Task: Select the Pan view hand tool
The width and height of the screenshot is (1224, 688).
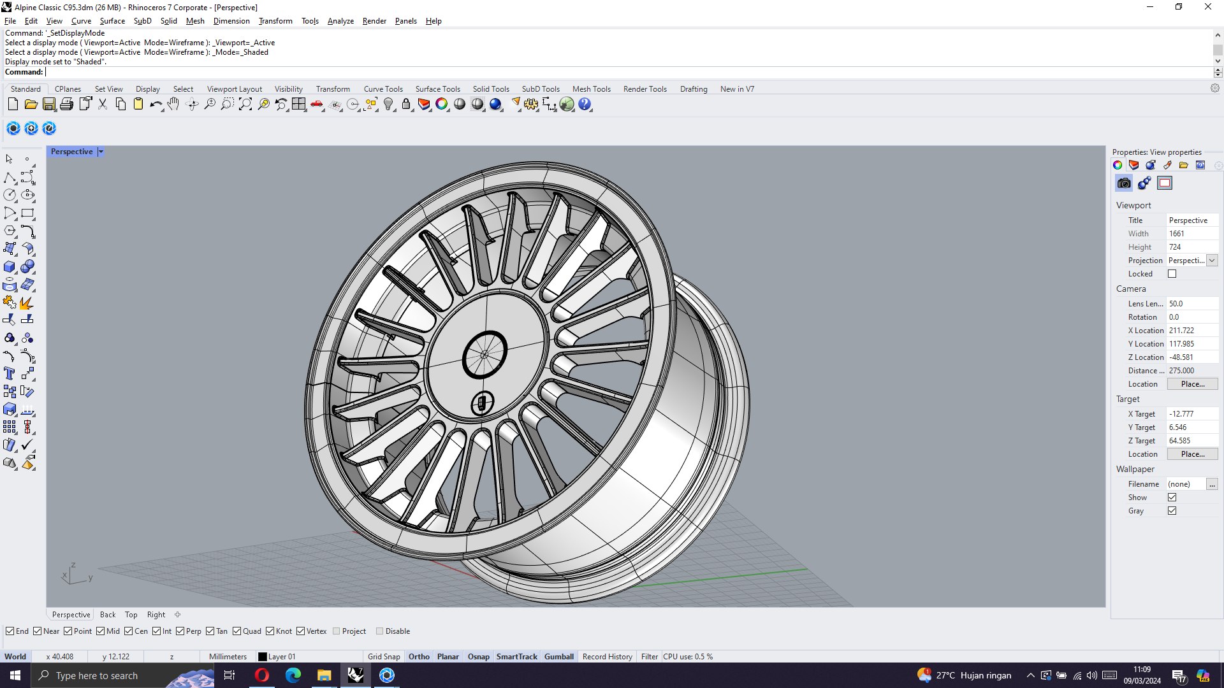Action: point(173,104)
